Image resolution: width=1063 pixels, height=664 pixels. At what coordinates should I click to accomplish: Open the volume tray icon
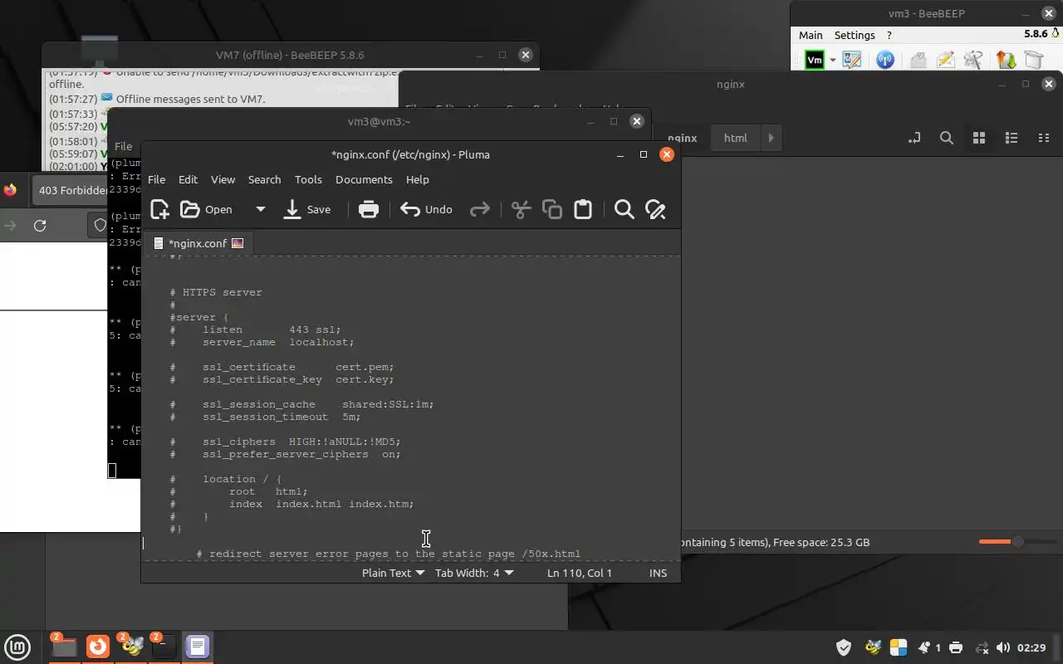1002,647
